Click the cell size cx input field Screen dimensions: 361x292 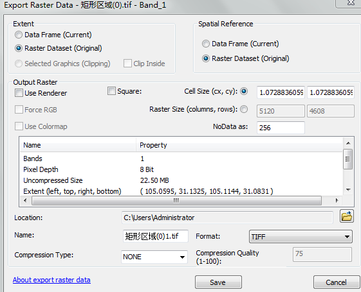pos(281,92)
